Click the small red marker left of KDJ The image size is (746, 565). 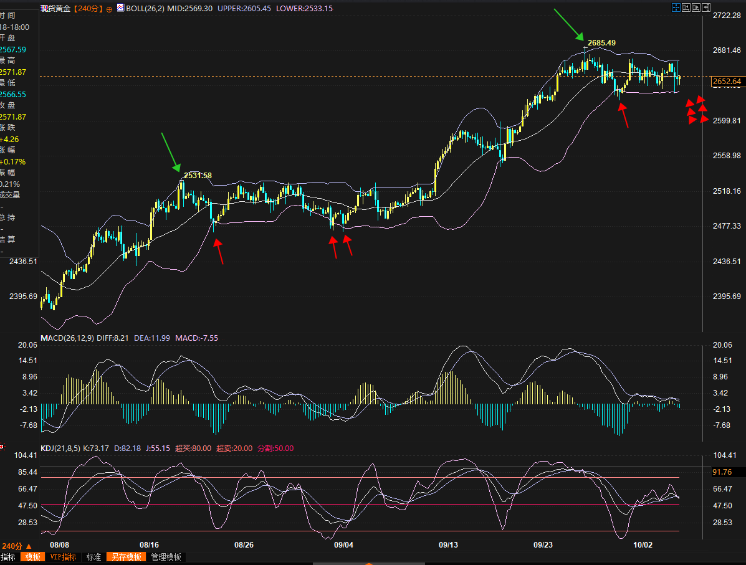(2, 446)
